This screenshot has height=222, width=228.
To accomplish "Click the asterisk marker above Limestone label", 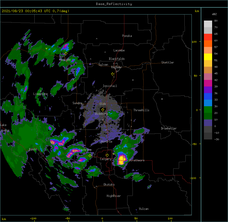I will point(40,91).
